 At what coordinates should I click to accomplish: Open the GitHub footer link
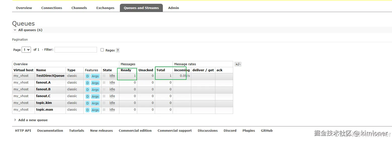click(267, 130)
